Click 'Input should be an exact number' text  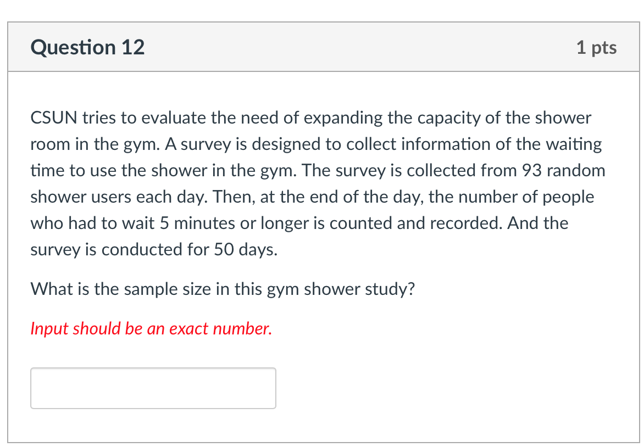point(151,328)
